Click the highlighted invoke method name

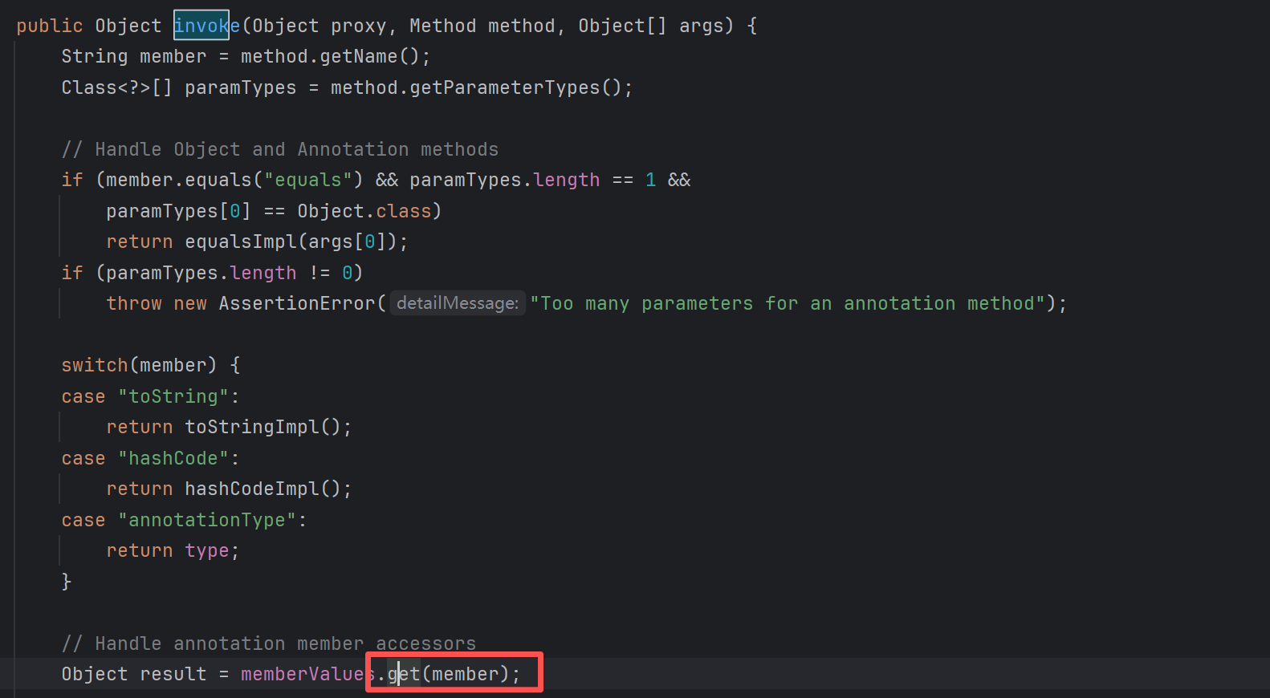[x=207, y=26]
